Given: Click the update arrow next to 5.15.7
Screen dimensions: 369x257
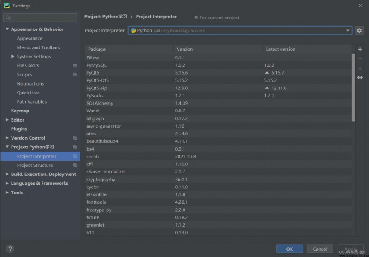Looking at the screenshot, I should pyautogui.click(x=267, y=73).
